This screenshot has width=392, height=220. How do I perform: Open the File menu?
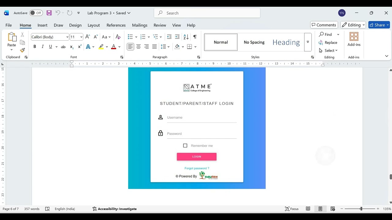pos(9,25)
